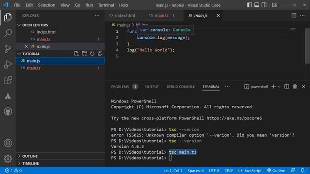Image resolution: width=310 pixels, height=174 pixels.
Task: Open Run and Debug view
Action: click(8, 64)
